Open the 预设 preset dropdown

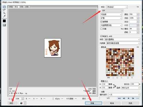coord(117,7)
